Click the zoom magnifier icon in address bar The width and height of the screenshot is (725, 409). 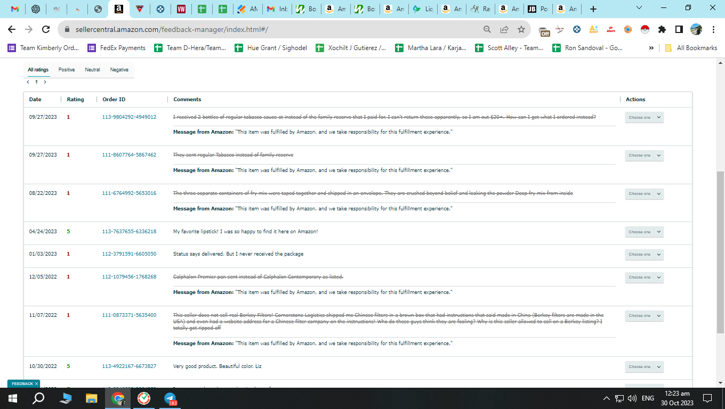(x=487, y=29)
